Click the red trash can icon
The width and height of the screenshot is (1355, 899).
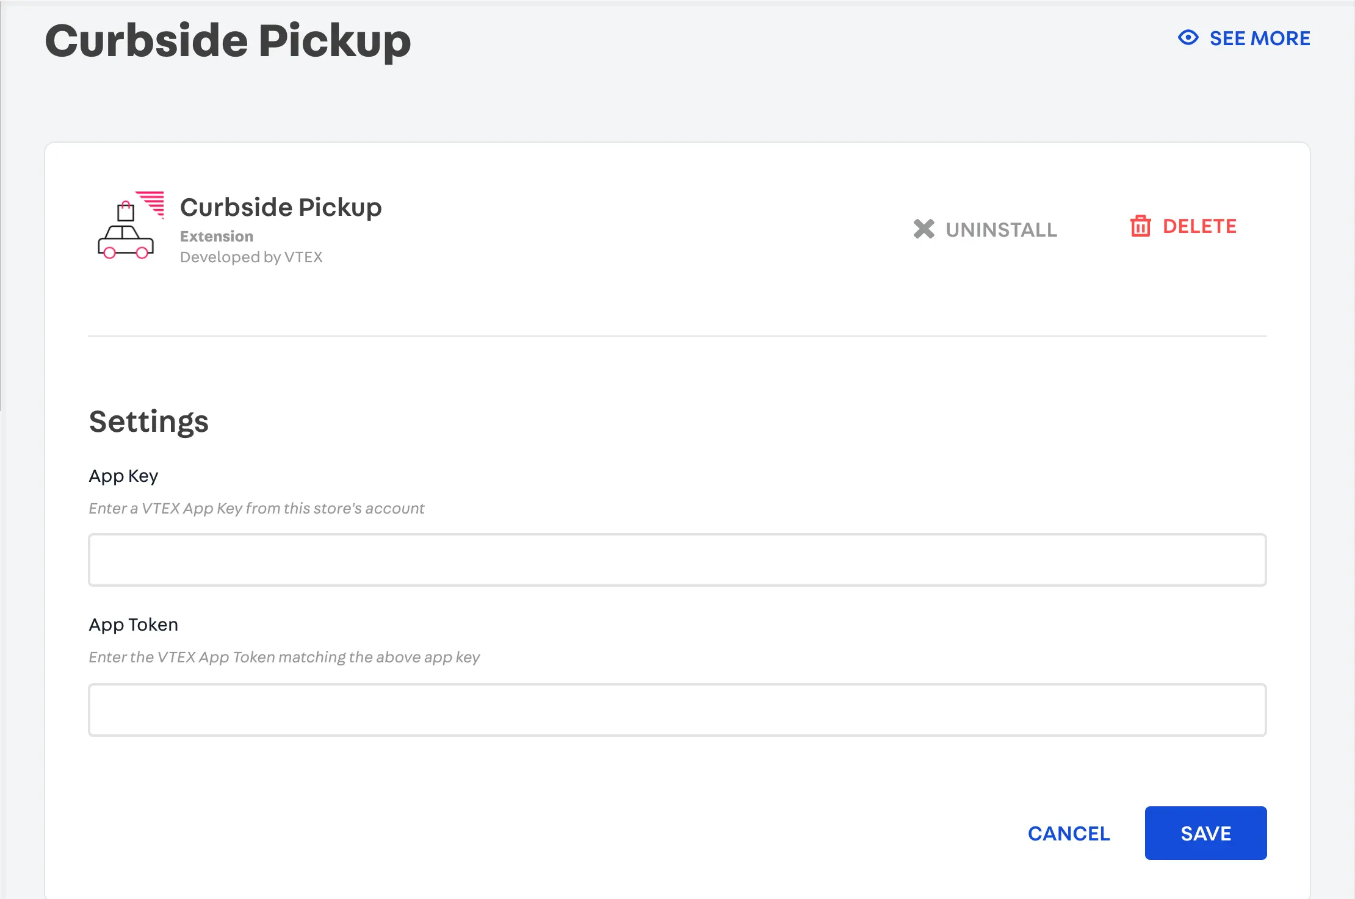pos(1140,226)
